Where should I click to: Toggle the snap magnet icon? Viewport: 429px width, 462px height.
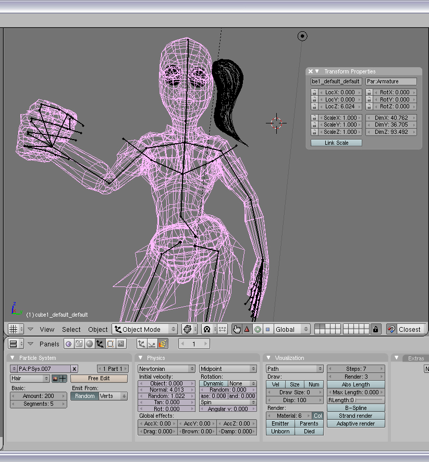(391, 329)
